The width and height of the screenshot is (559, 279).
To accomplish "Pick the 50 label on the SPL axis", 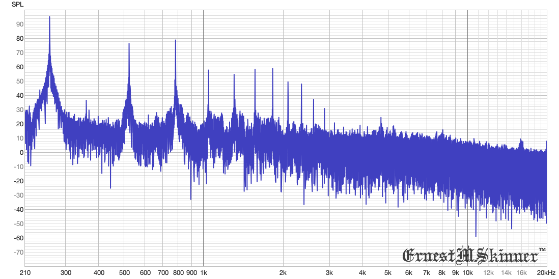I will 20,81.
